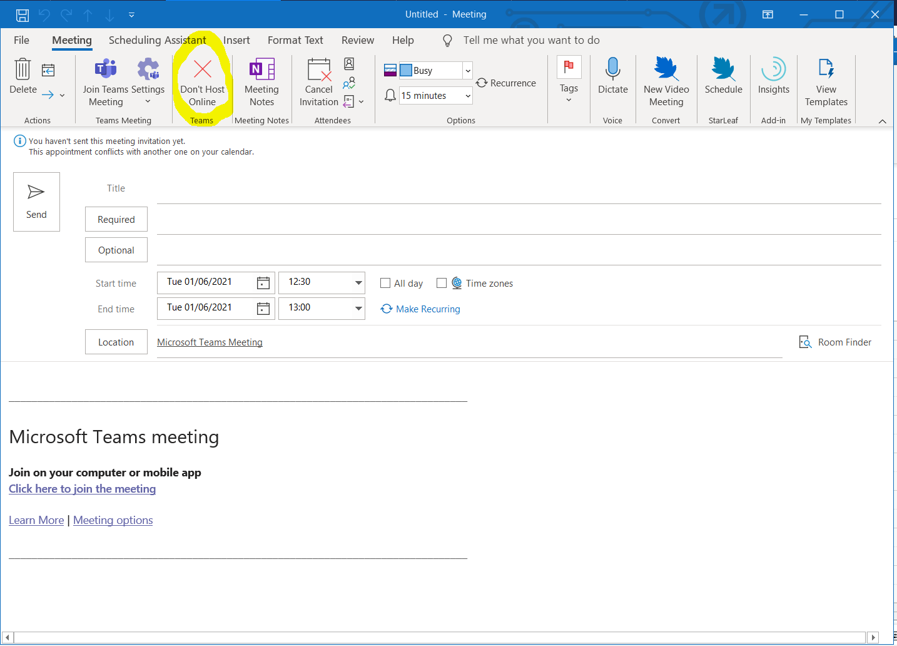Open start time 12:30 dropdown
This screenshot has width=897, height=646.
[358, 283]
